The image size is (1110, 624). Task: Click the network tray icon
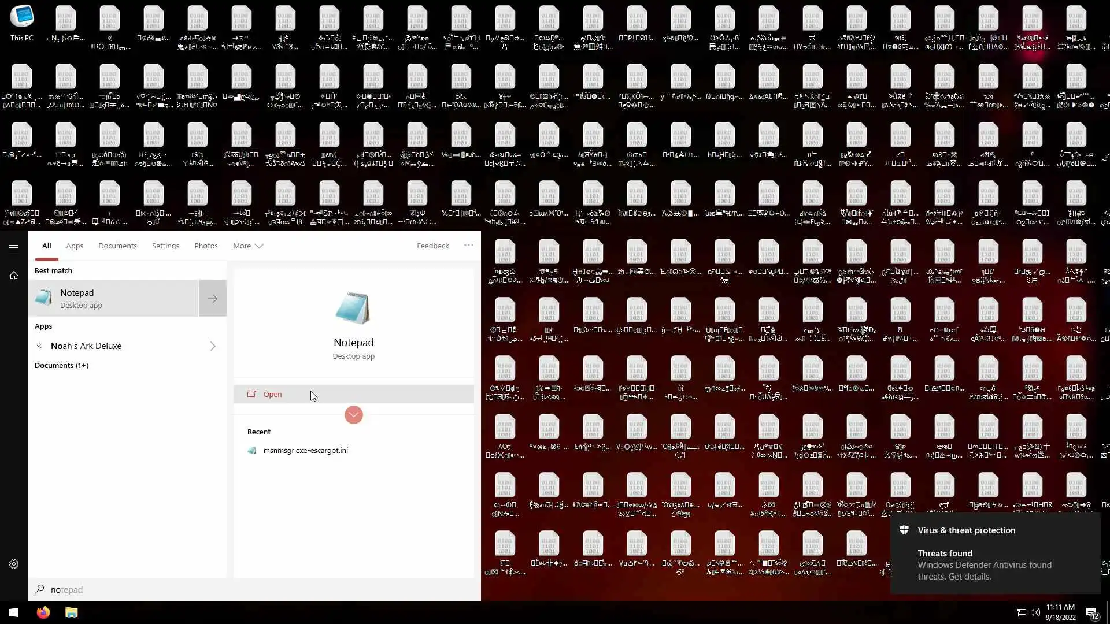coord(1022,612)
